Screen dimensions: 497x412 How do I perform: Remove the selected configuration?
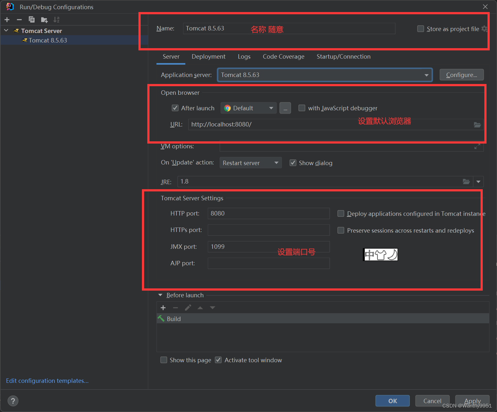(x=19, y=20)
